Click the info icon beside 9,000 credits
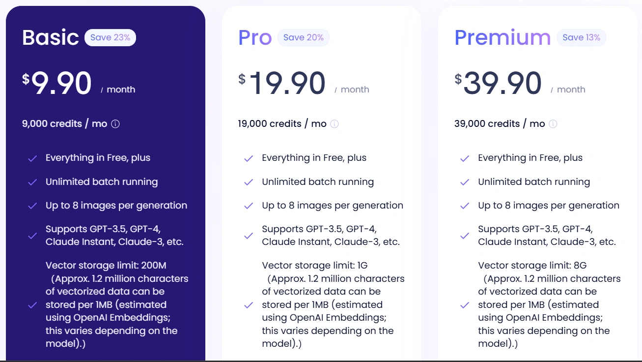Screen dimensions: 642x362 tap(115, 124)
